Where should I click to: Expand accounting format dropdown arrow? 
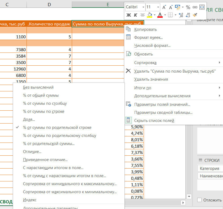(x=183, y=7)
